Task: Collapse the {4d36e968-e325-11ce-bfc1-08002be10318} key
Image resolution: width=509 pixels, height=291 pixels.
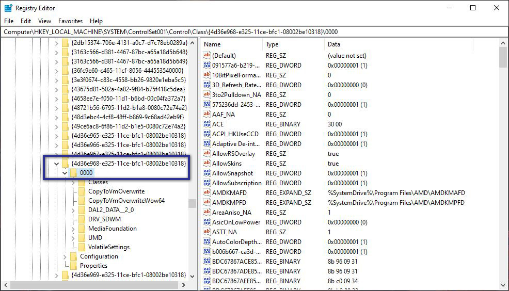Action: [x=56, y=164]
